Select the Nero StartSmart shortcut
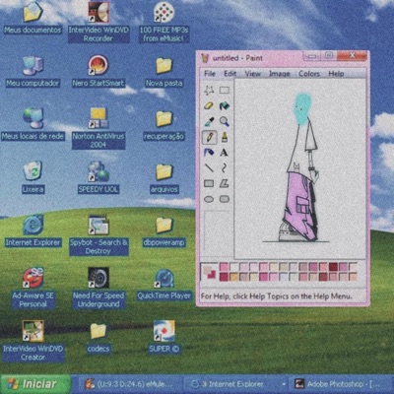Screen dimensions: 394x394 pos(98,71)
